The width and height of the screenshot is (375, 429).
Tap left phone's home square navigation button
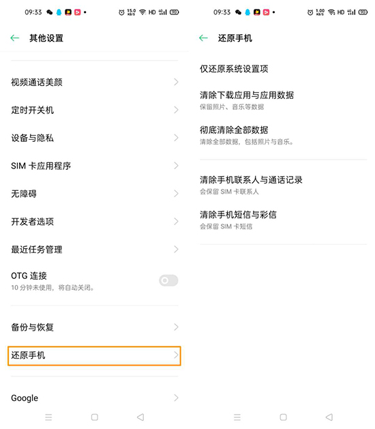[95, 417]
